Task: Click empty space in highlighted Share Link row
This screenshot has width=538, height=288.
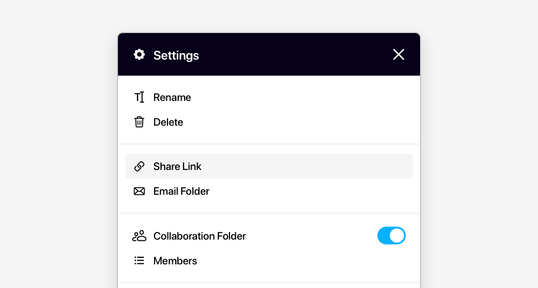Action: tap(307, 166)
